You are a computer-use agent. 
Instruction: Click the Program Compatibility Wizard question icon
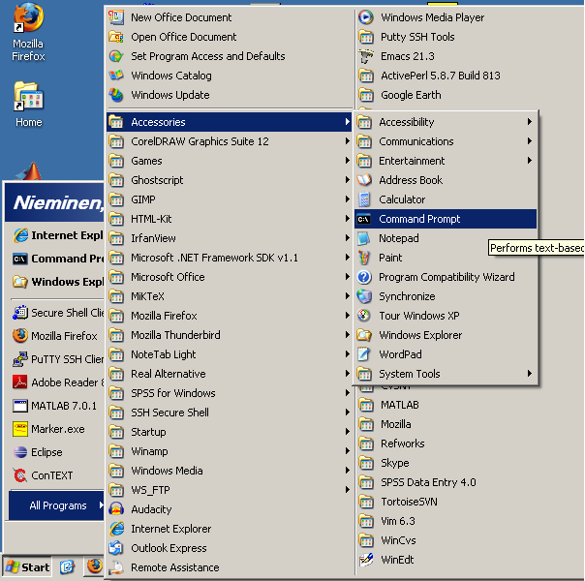click(x=364, y=277)
